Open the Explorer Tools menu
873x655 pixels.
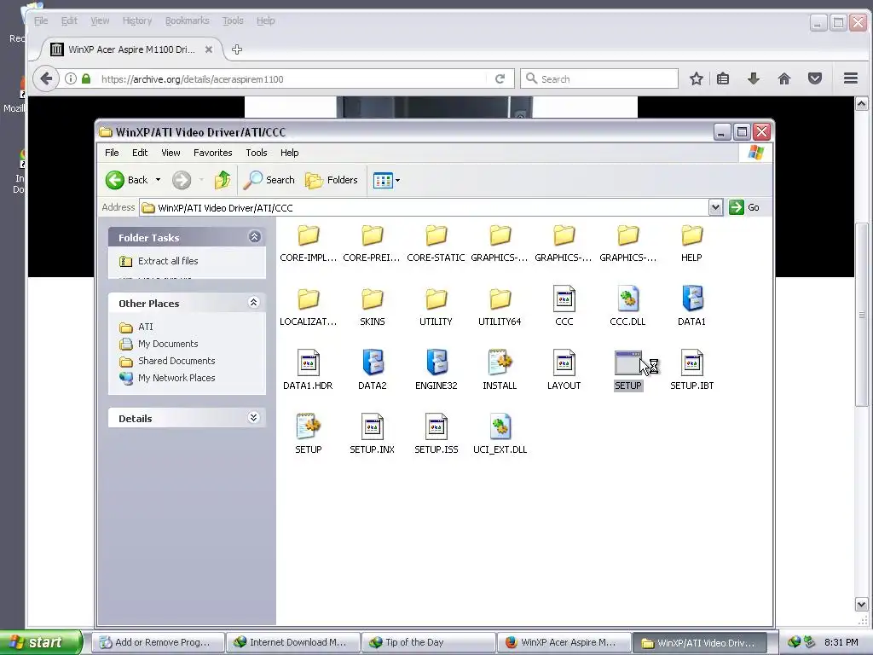click(x=257, y=153)
